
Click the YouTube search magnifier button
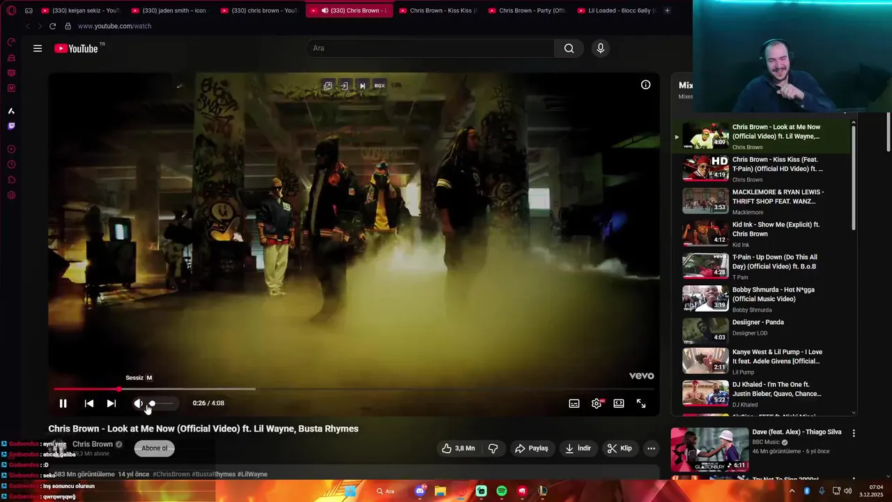(x=569, y=48)
